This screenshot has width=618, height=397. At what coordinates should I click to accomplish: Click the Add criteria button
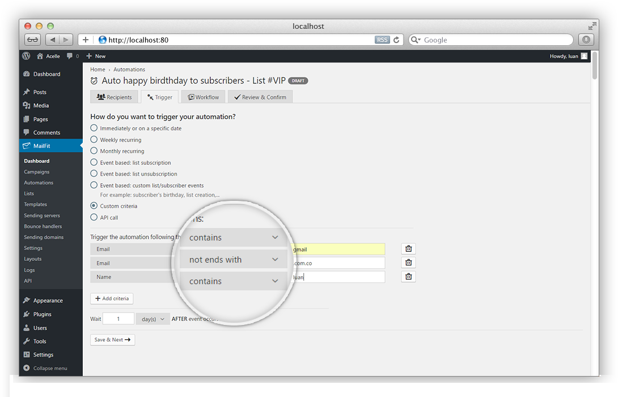click(112, 298)
